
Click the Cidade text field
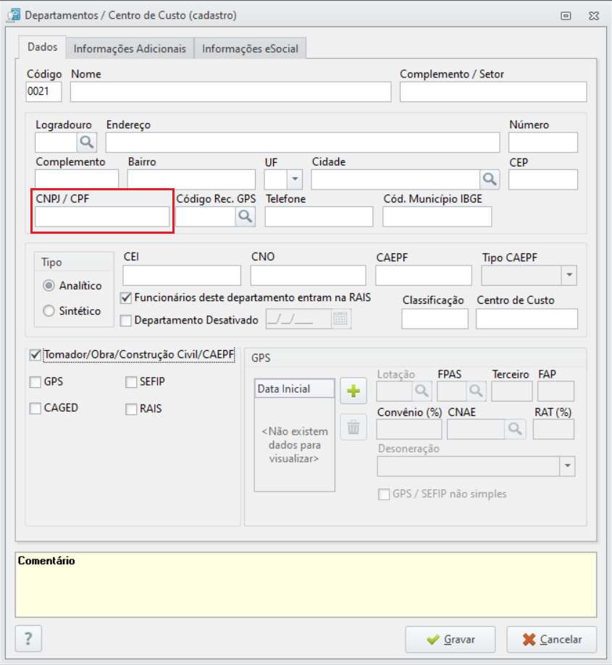[395, 179]
